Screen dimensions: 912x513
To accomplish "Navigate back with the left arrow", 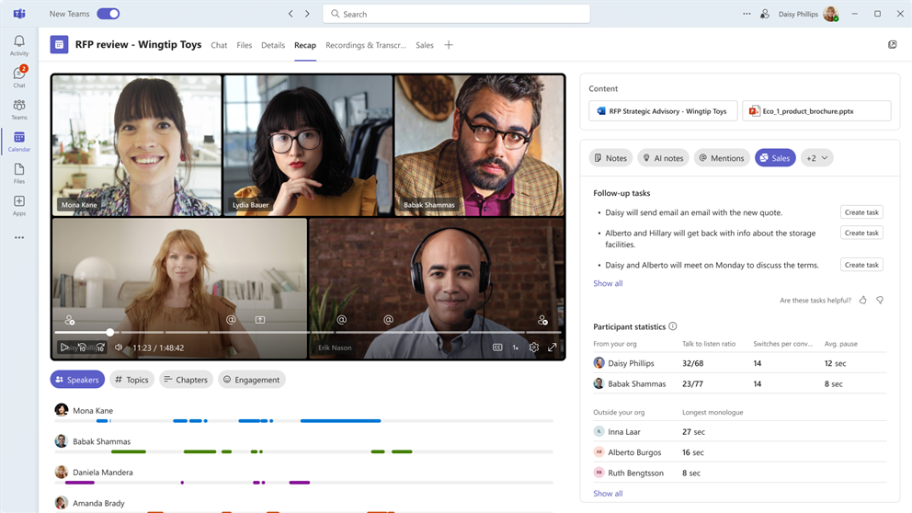I will [x=291, y=14].
